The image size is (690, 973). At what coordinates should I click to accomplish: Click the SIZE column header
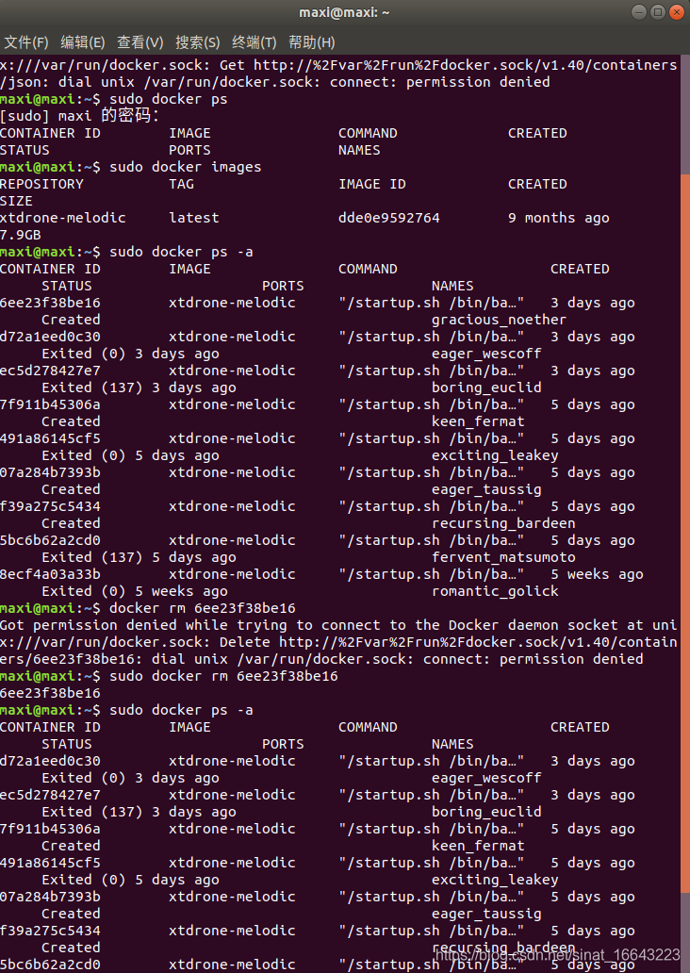(x=16, y=201)
